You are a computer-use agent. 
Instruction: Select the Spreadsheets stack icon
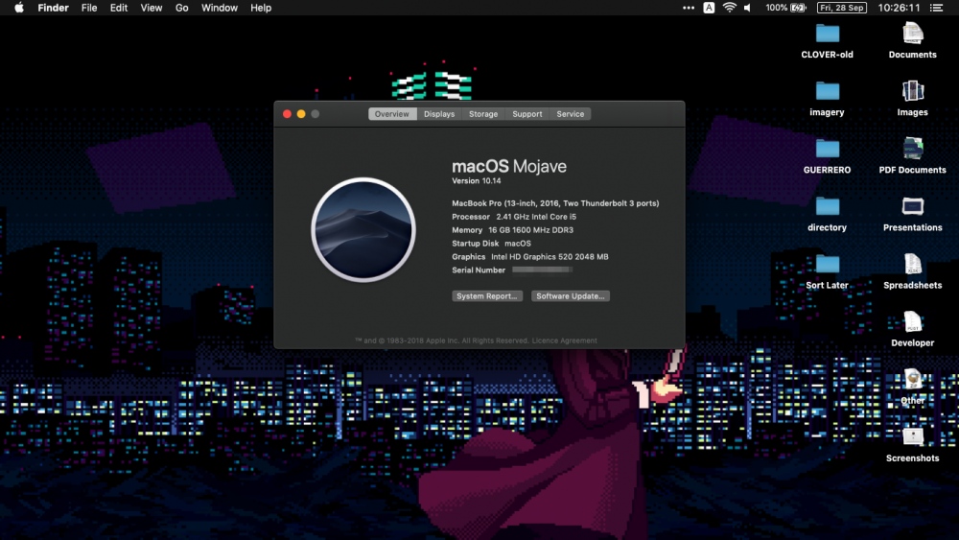coord(912,264)
